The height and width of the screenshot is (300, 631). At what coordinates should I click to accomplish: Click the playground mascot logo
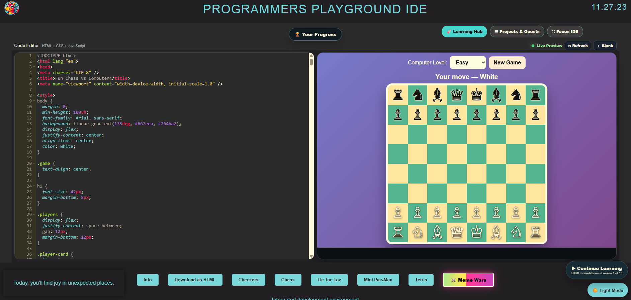(12, 8)
